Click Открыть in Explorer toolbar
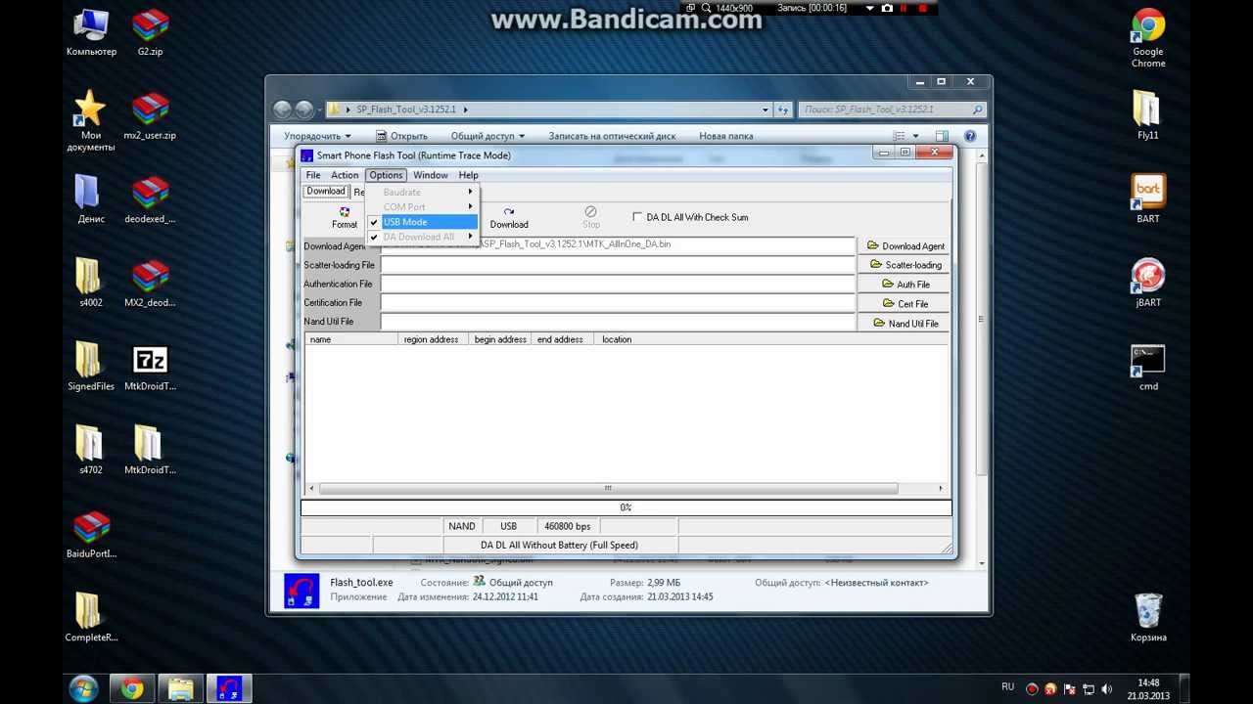This screenshot has width=1253, height=704. pos(401,136)
